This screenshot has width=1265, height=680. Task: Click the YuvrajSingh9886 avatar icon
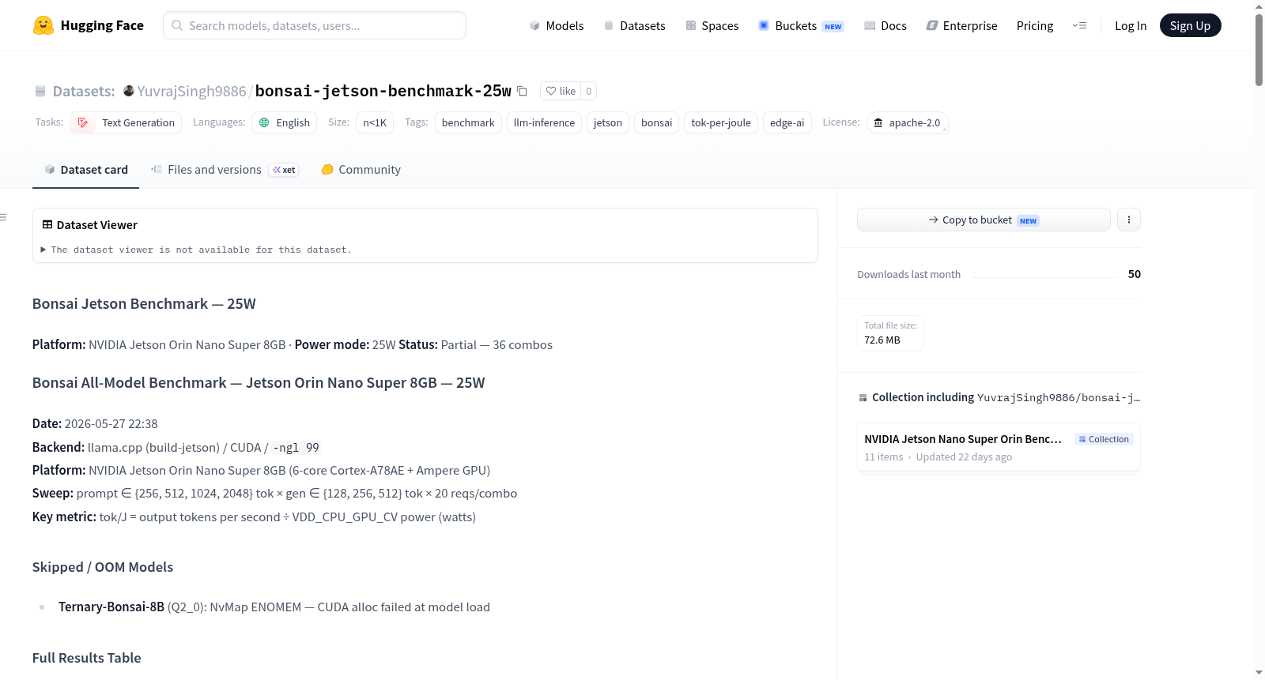(x=129, y=91)
